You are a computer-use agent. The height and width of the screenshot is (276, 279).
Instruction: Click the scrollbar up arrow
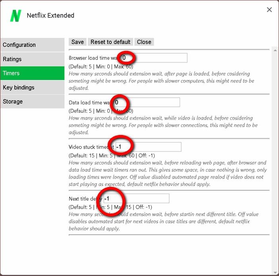click(275, 51)
